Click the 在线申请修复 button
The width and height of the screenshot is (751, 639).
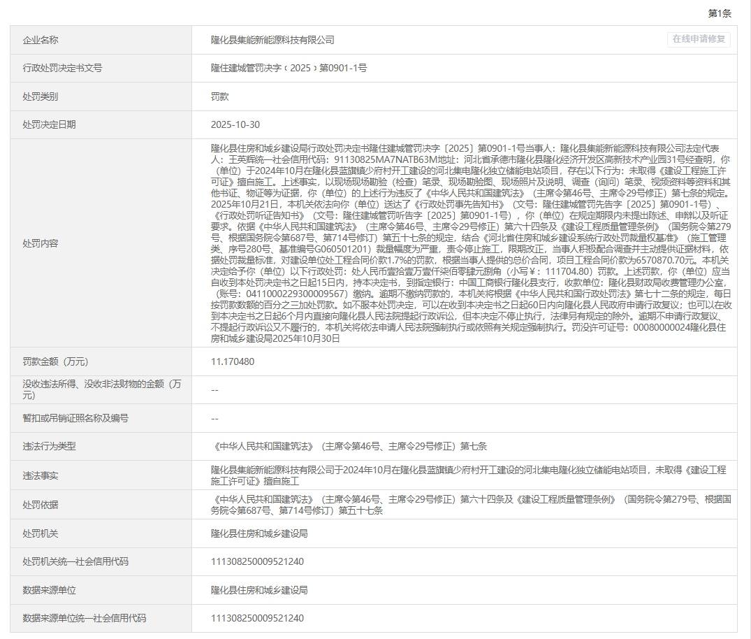[698, 39]
